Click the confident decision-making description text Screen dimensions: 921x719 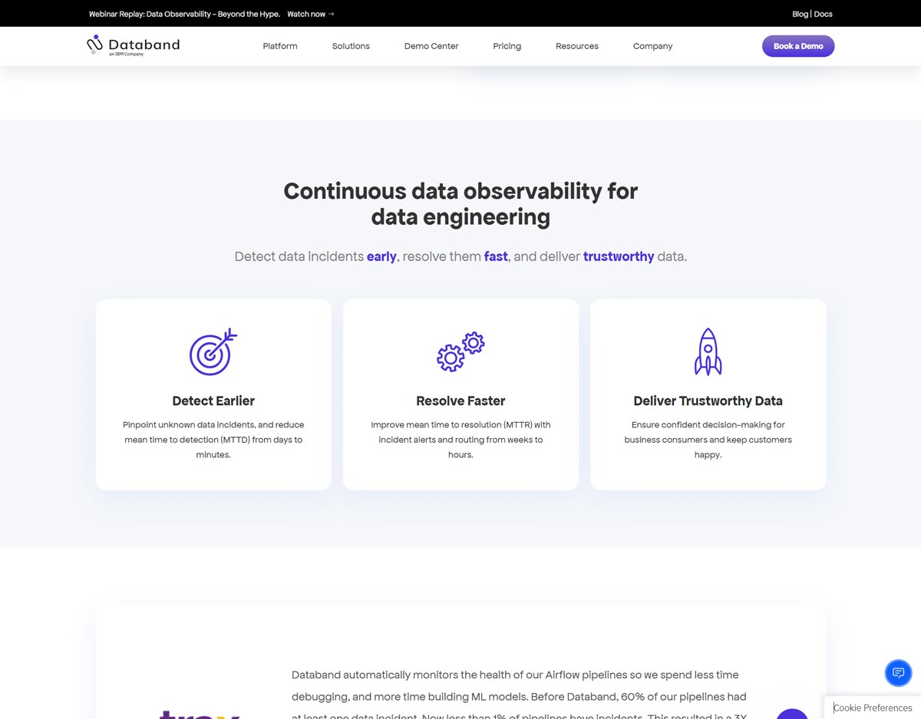[708, 440]
